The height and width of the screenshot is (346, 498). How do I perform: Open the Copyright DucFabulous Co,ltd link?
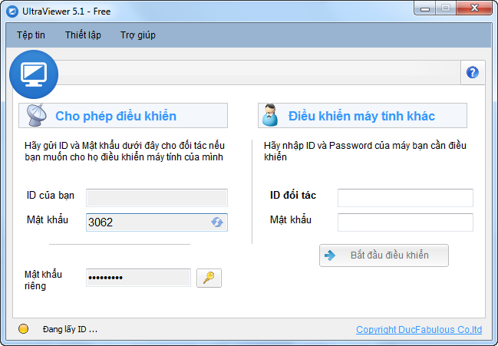[419, 329]
